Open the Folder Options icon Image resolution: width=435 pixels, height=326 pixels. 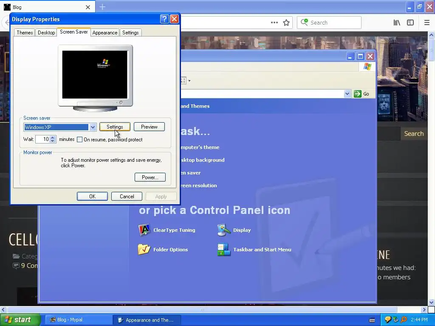(x=144, y=250)
